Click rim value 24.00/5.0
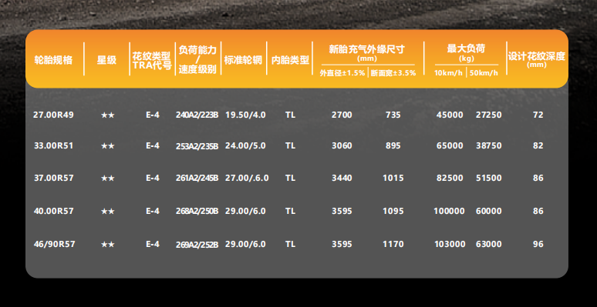This screenshot has width=597, height=307. tap(245, 146)
